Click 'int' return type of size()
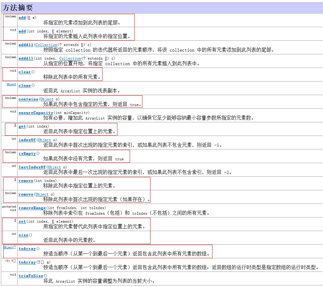Screen dimensions: 323x287 [x=14, y=234]
